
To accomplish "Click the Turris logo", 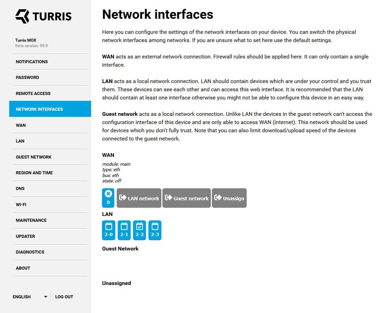I will (43, 16).
